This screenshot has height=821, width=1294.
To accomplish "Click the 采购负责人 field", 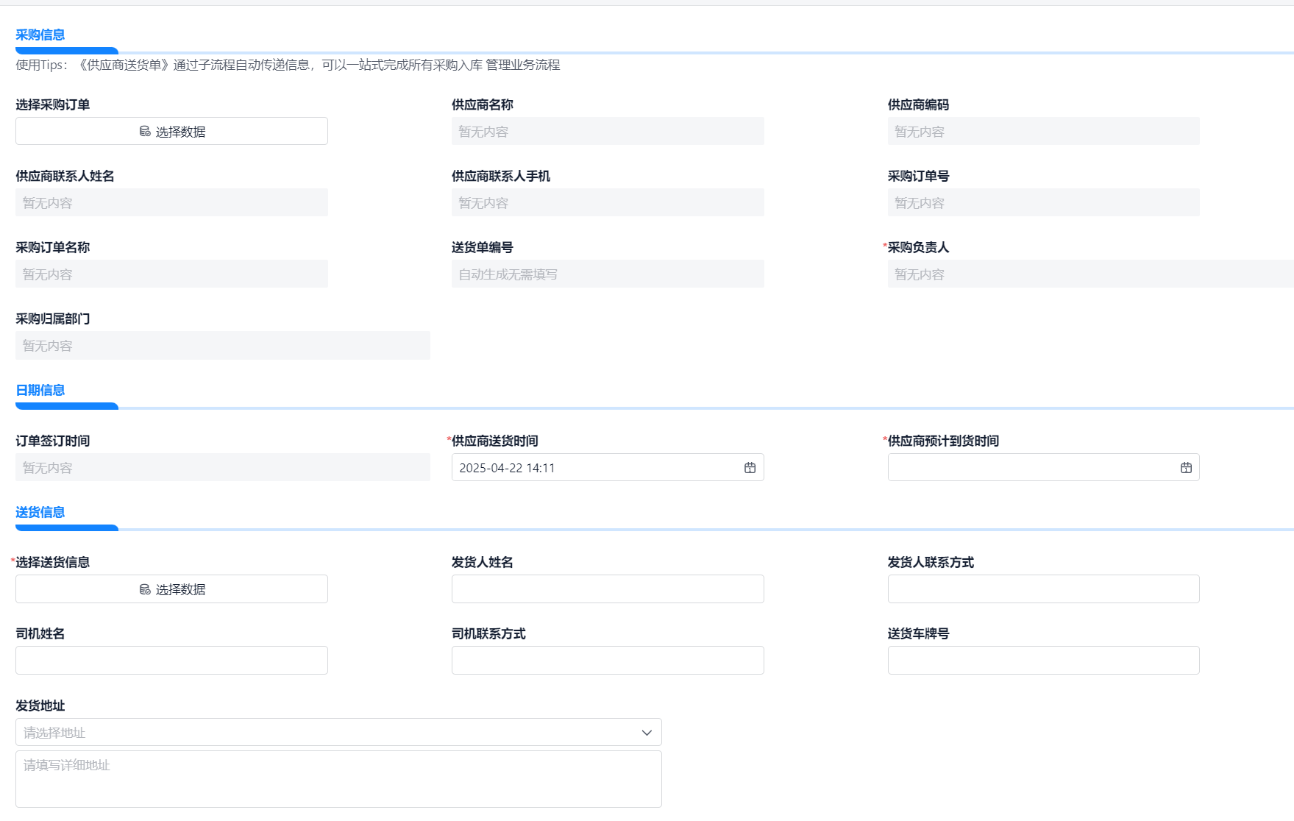I will pyautogui.click(x=1090, y=274).
